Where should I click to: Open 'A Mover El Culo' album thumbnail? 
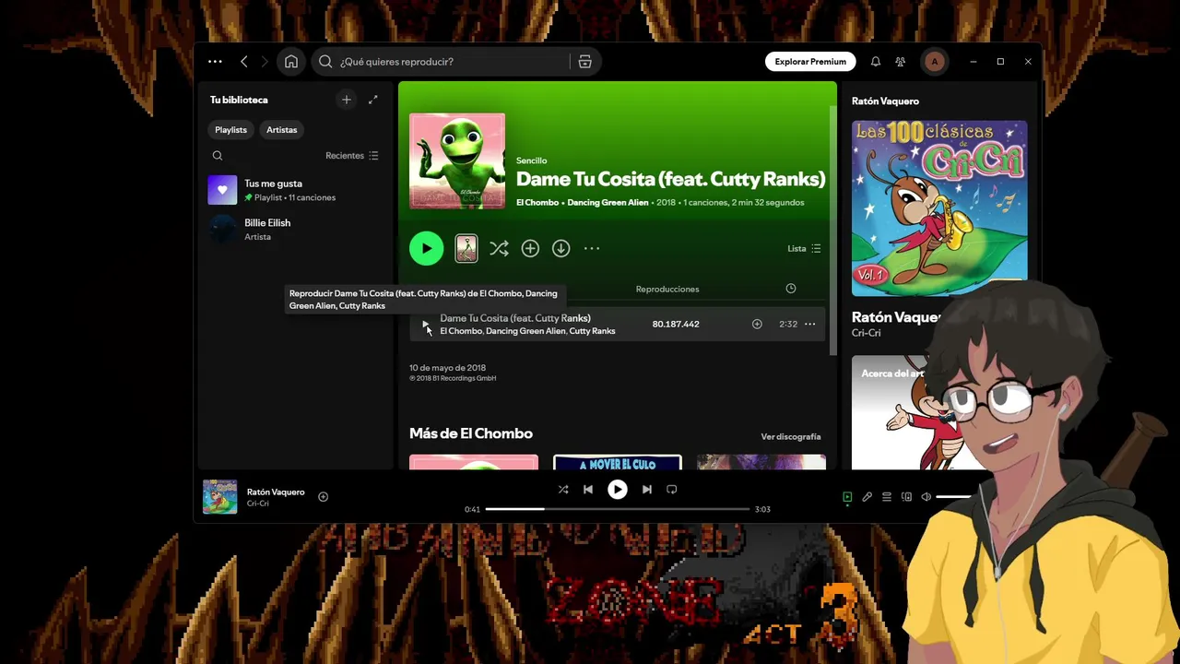618,462
